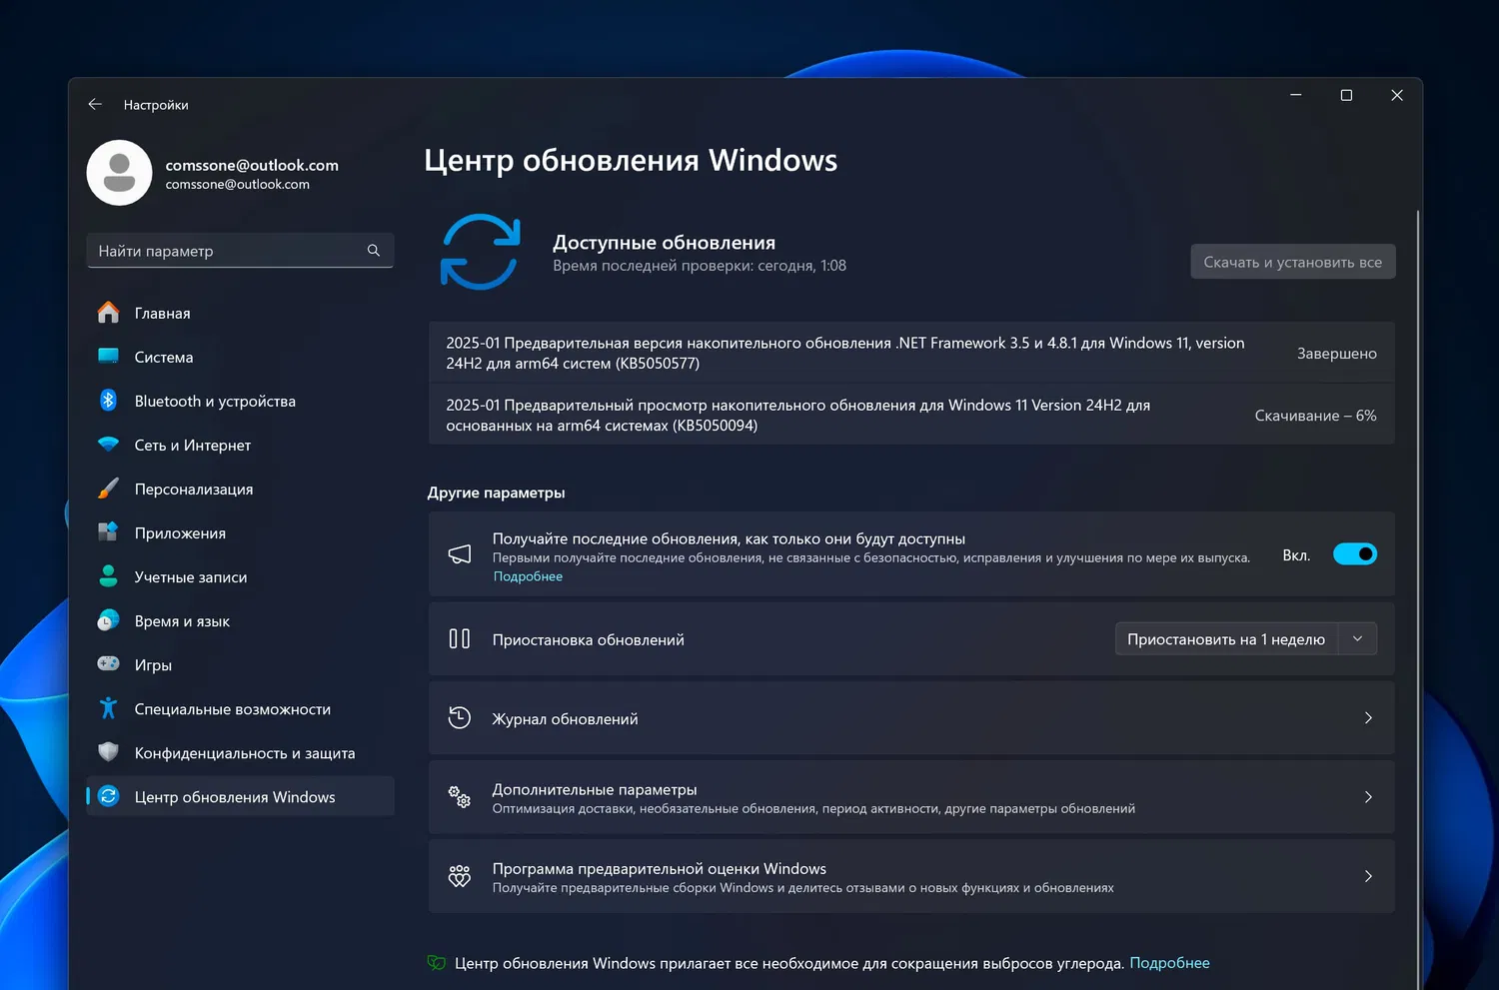Click the Дополнительные параметры row title

click(595, 789)
